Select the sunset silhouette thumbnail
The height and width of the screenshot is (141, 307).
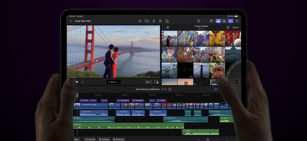coord(185,82)
